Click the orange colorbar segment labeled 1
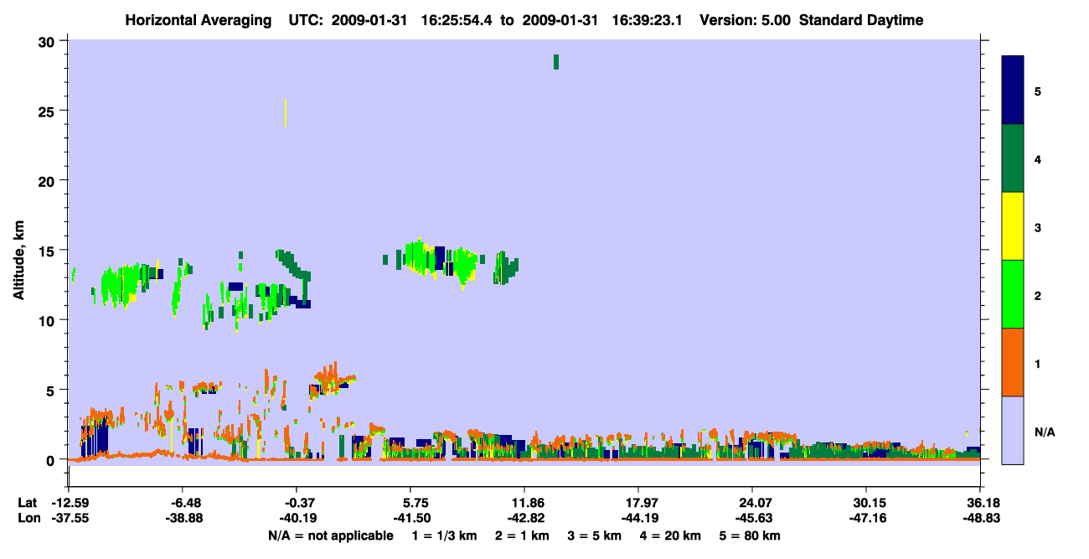This screenshot has width=1089, height=559. [x=1013, y=362]
